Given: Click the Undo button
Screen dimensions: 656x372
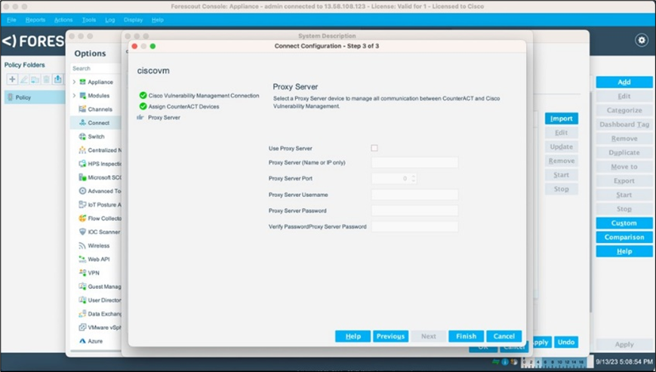Looking at the screenshot, I should pos(566,342).
